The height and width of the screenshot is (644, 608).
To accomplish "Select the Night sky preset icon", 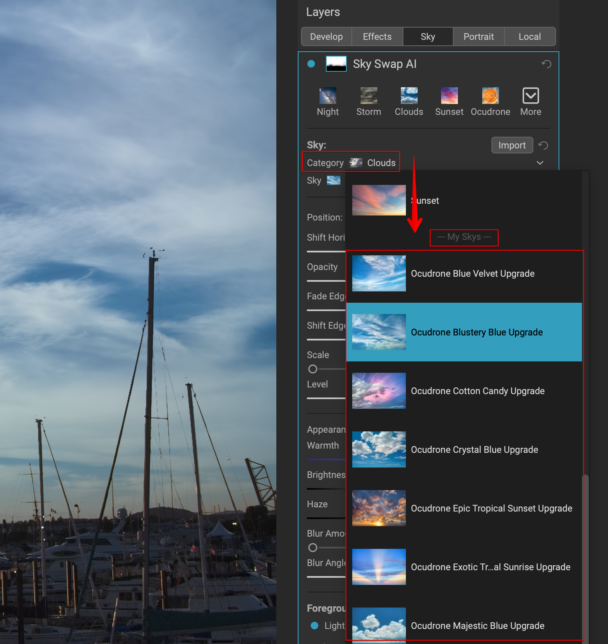I will tap(327, 96).
